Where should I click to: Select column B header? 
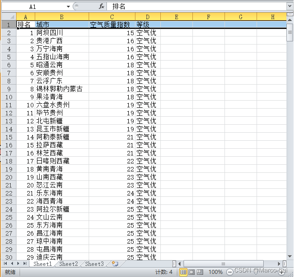(x=62, y=17)
